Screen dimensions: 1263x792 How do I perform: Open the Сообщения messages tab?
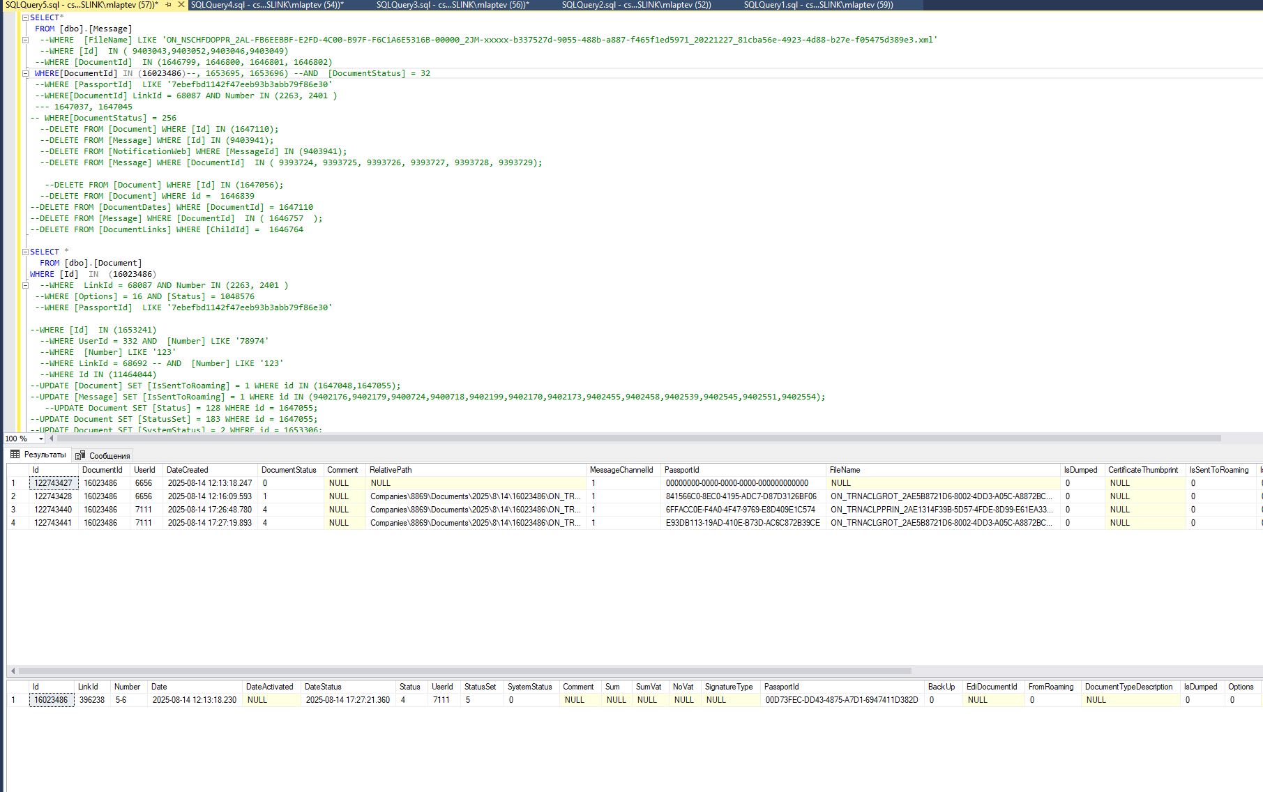103,455
